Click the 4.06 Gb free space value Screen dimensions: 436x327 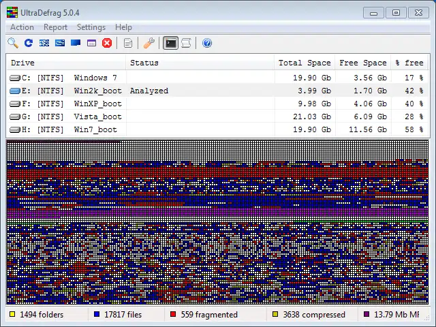pyautogui.click(x=371, y=104)
